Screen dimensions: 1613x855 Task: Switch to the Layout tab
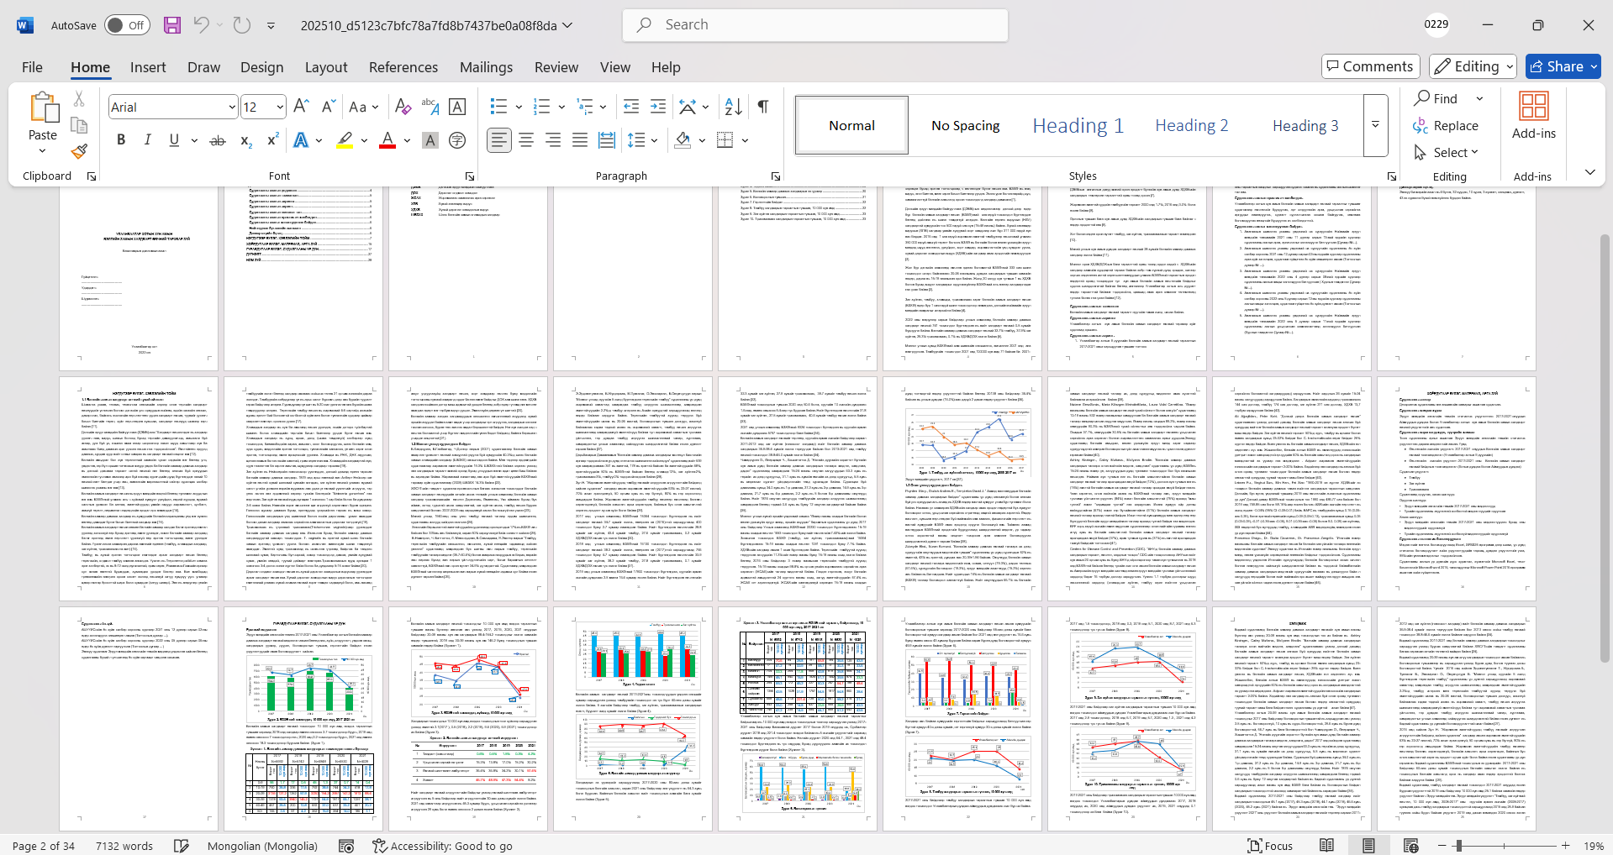pyautogui.click(x=325, y=67)
